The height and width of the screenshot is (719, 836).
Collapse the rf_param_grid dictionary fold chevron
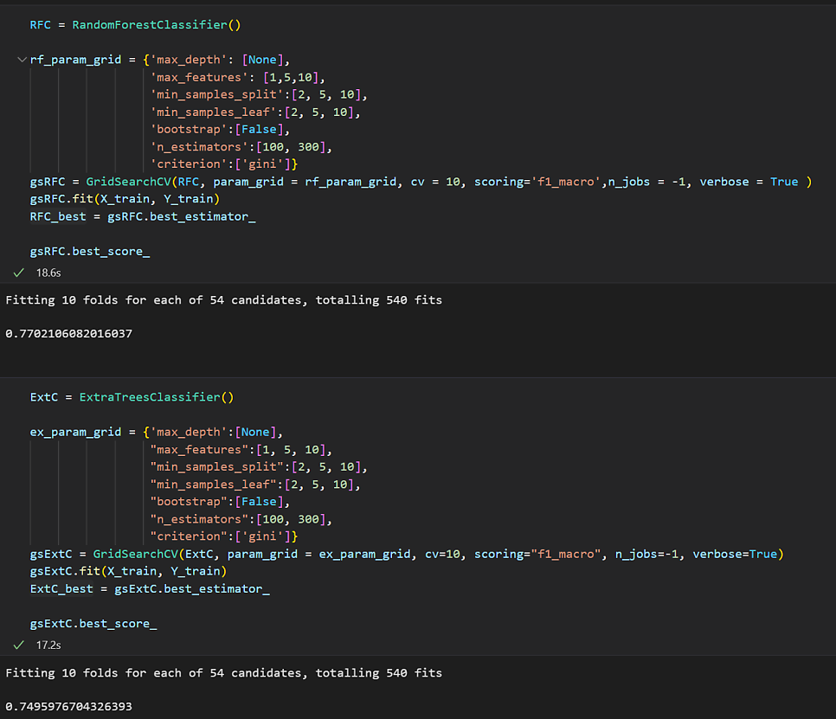coord(22,60)
